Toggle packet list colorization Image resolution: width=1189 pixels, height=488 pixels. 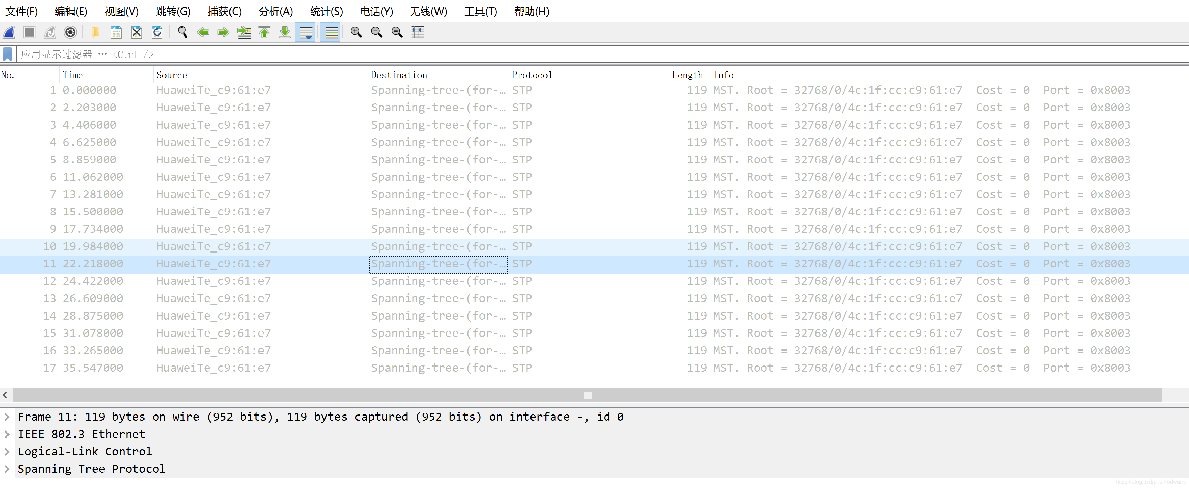331,32
